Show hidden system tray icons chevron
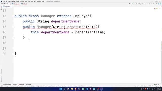 pos(139,89)
